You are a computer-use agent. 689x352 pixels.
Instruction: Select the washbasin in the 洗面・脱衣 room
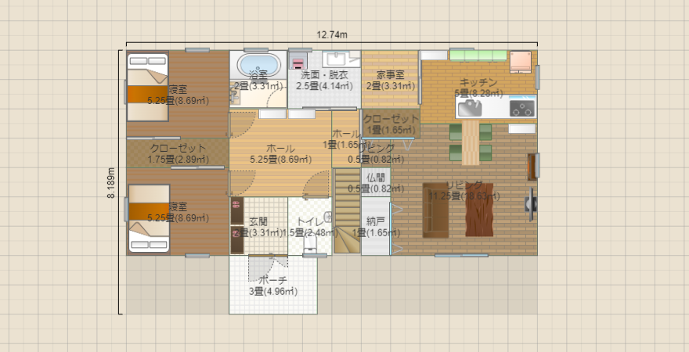(x=335, y=59)
